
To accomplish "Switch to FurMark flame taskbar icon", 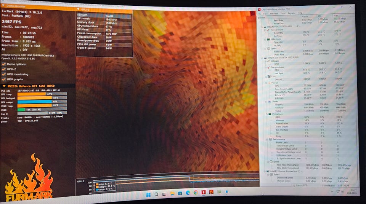I will 211,192.
